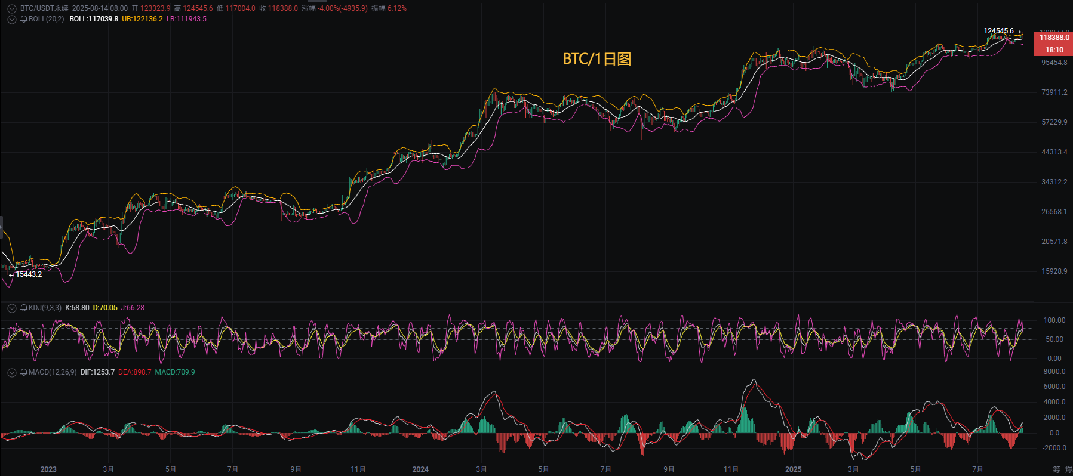This screenshot has height=476, width=1073.
Task: Click the countdown timer 18:10 label
Action: coord(1054,50)
